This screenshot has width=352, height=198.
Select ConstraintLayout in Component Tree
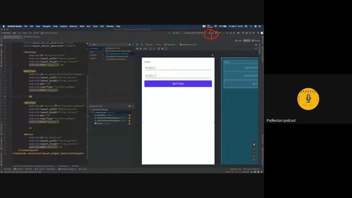pos(100,109)
